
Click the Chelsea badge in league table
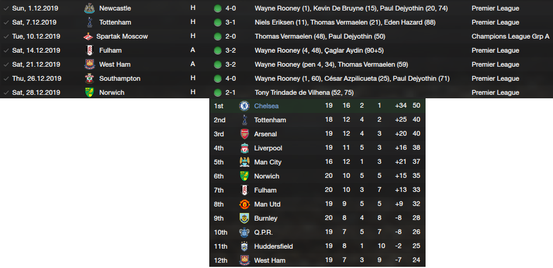coord(244,106)
